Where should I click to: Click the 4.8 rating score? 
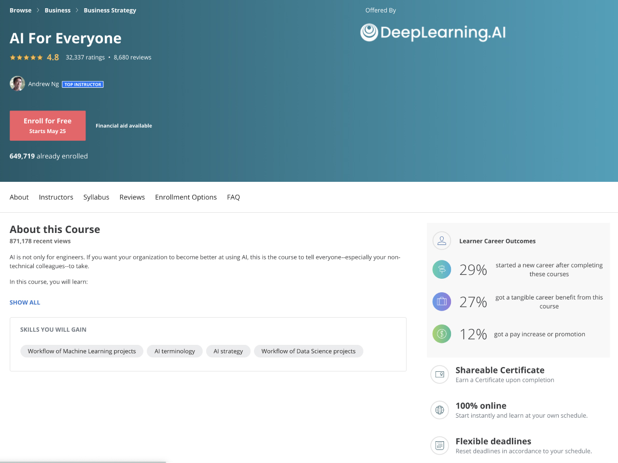(x=53, y=57)
